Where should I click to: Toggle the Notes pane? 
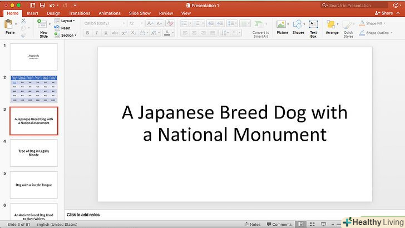(253, 224)
